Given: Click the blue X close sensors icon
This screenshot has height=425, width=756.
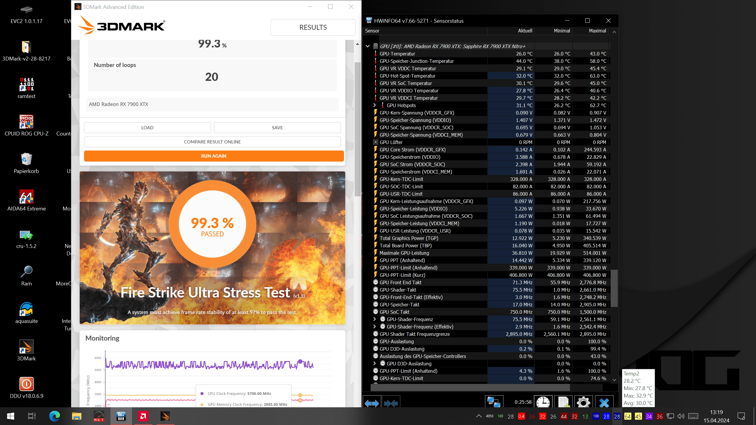Looking at the screenshot, I should tap(604, 402).
